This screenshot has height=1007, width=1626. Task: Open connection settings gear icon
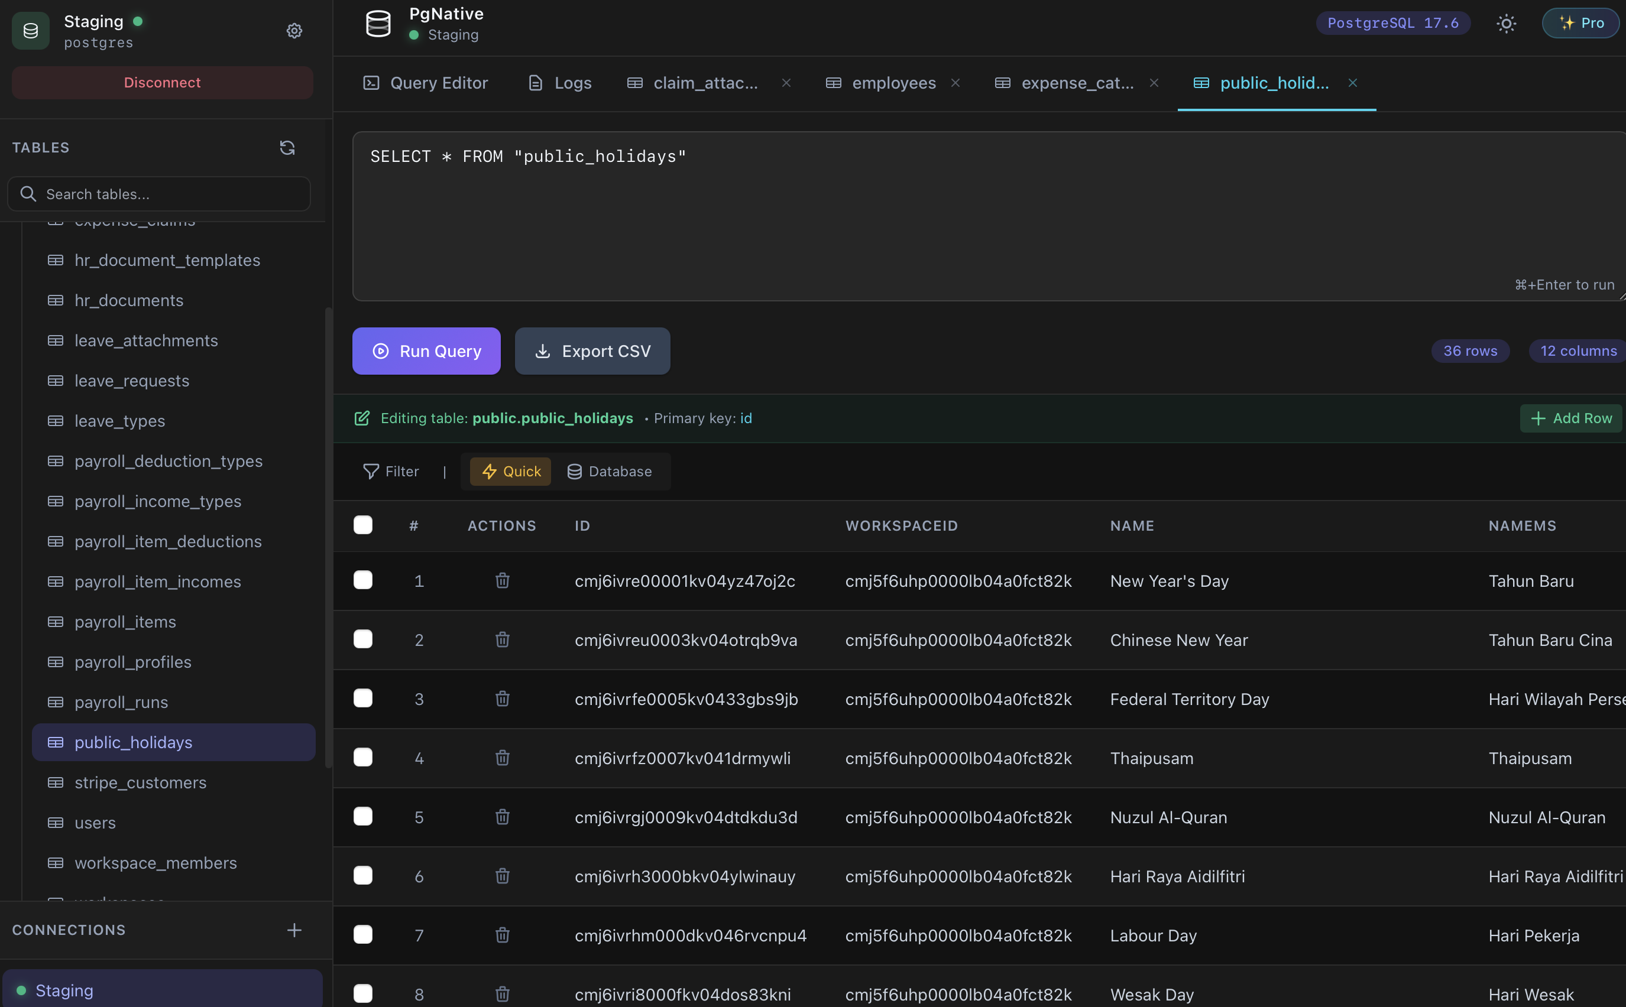294,31
